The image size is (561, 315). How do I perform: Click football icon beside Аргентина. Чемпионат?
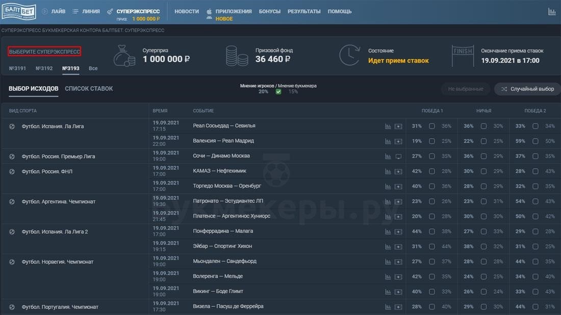click(x=12, y=202)
